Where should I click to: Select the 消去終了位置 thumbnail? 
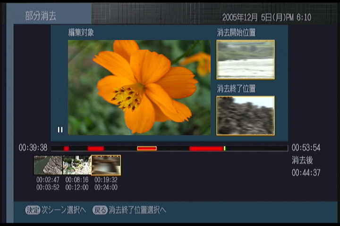[245, 115]
